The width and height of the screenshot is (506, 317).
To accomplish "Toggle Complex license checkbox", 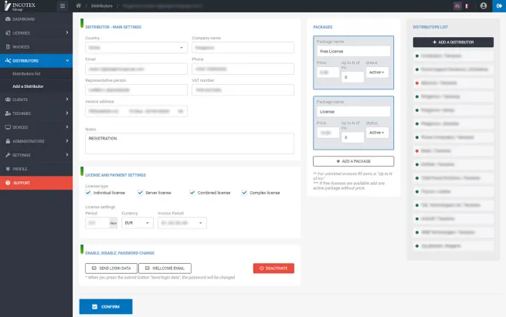I will pos(244,193).
